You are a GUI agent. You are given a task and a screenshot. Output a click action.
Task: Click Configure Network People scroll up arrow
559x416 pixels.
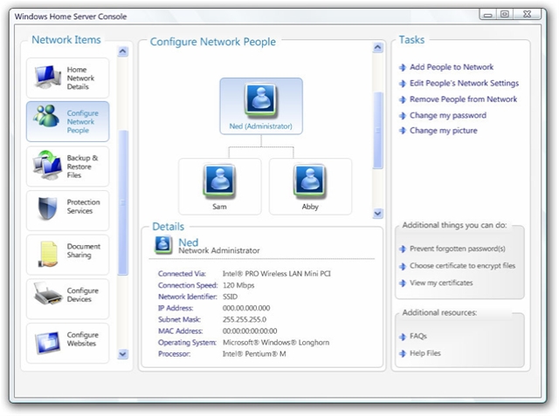pyautogui.click(x=378, y=47)
